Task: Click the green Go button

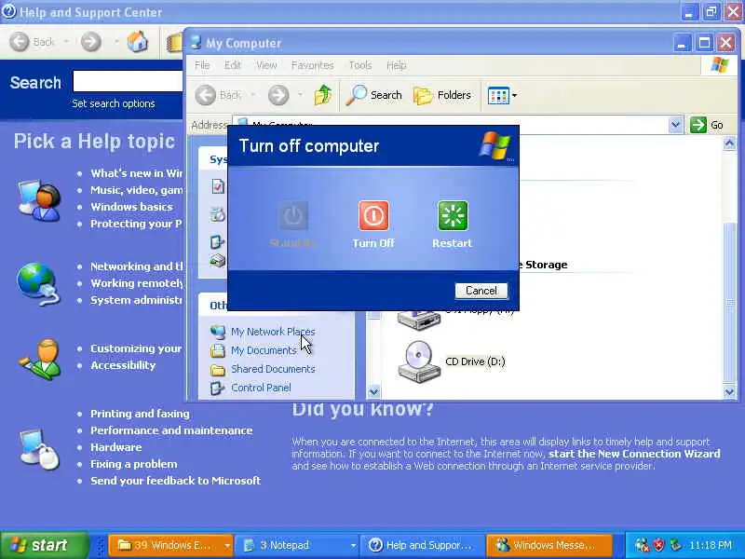Action: 707,125
